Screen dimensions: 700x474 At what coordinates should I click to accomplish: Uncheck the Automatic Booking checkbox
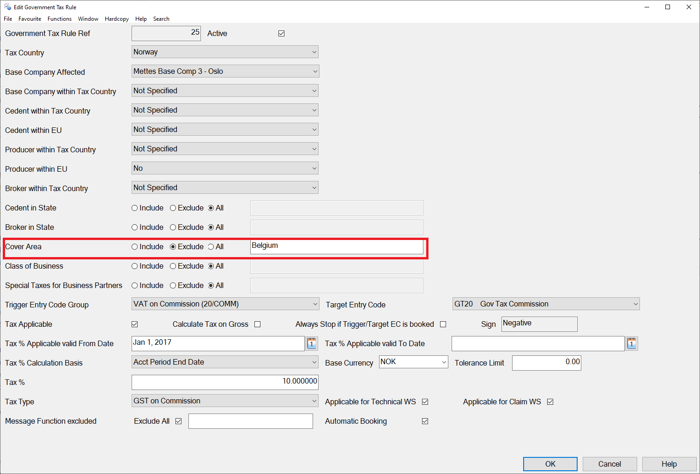[x=425, y=421]
